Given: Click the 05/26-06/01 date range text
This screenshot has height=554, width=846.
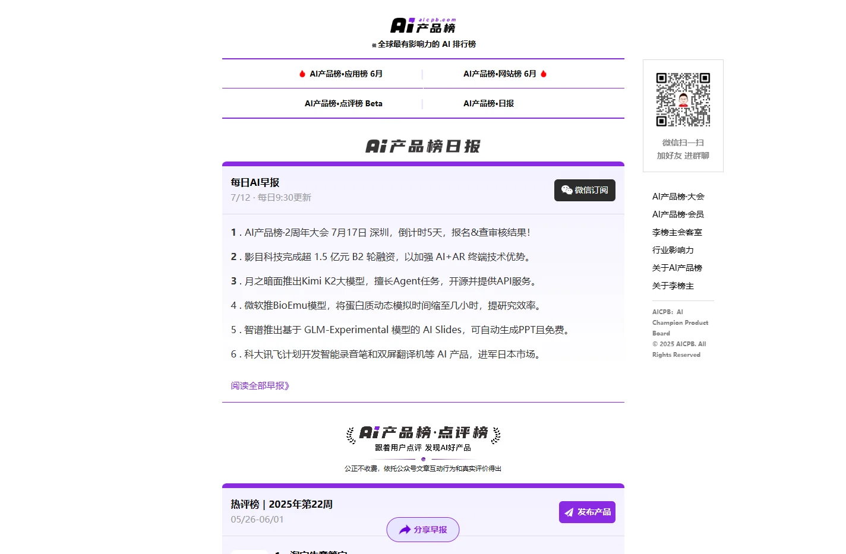Looking at the screenshot, I should [x=257, y=520].
